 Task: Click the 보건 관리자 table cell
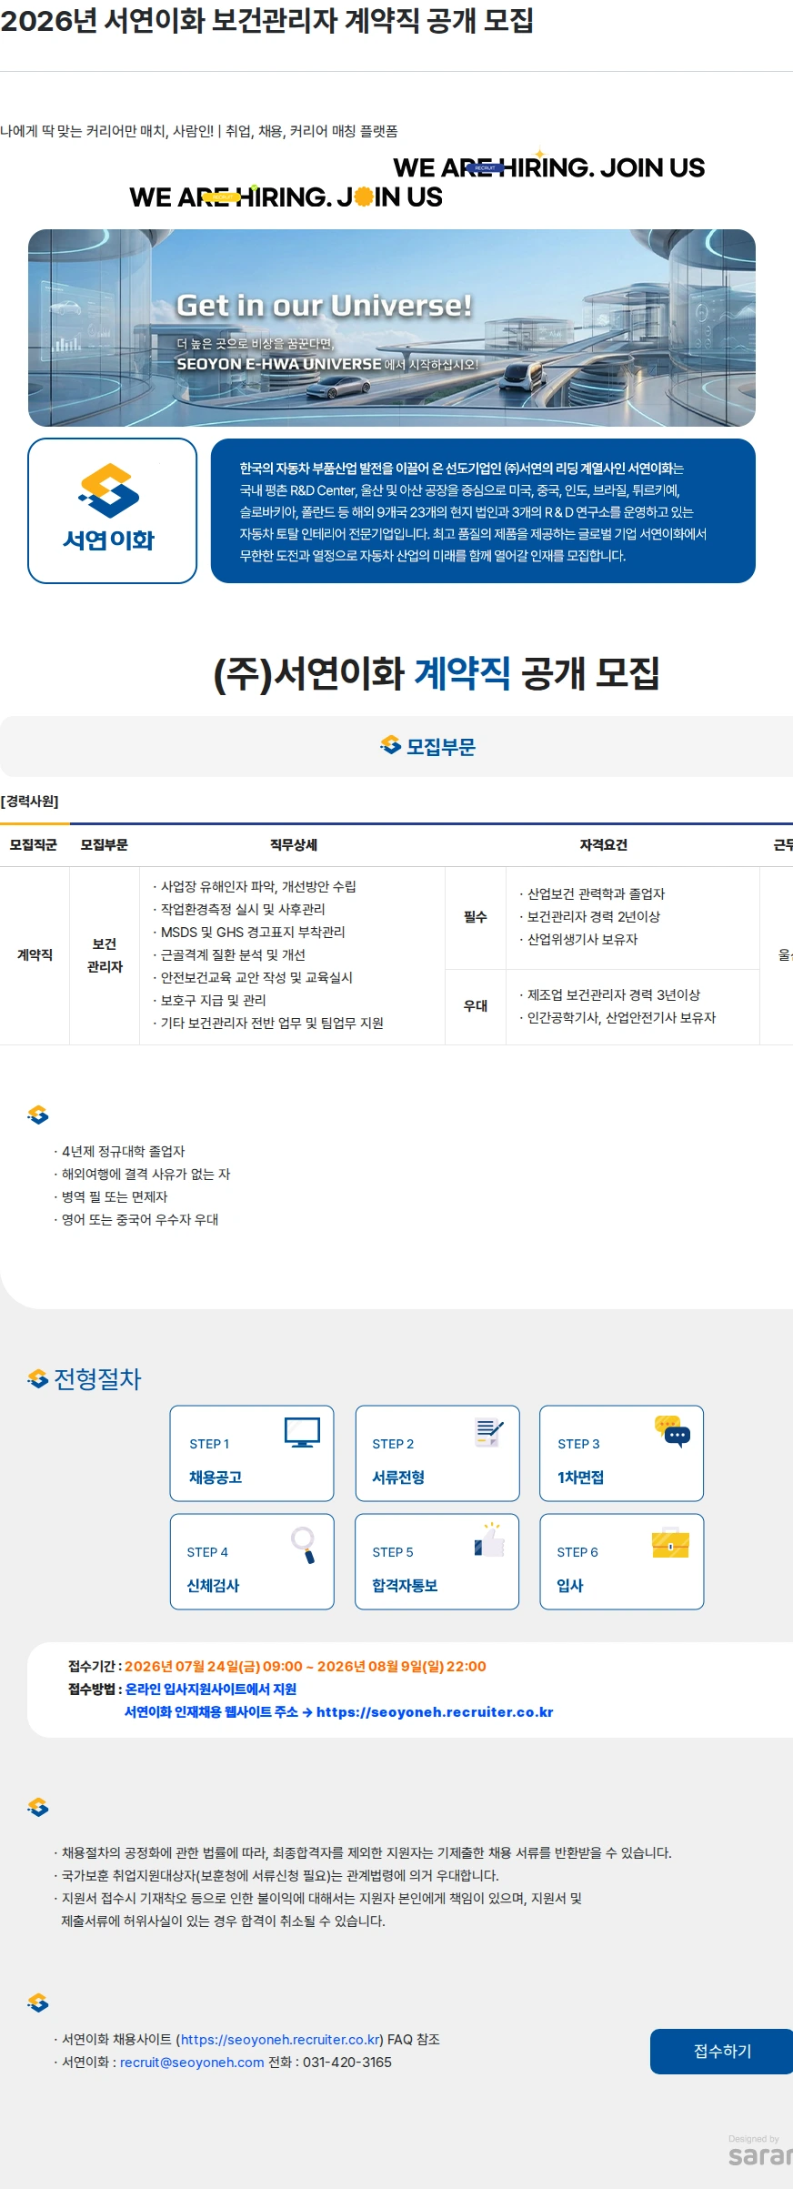(105, 954)
